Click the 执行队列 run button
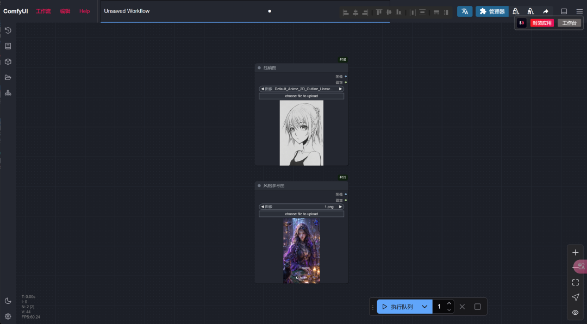The height and width of the screenshot is (324, 587). [397, 307]
